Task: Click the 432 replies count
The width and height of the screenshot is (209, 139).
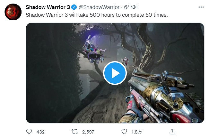Action: click(40, 132)
